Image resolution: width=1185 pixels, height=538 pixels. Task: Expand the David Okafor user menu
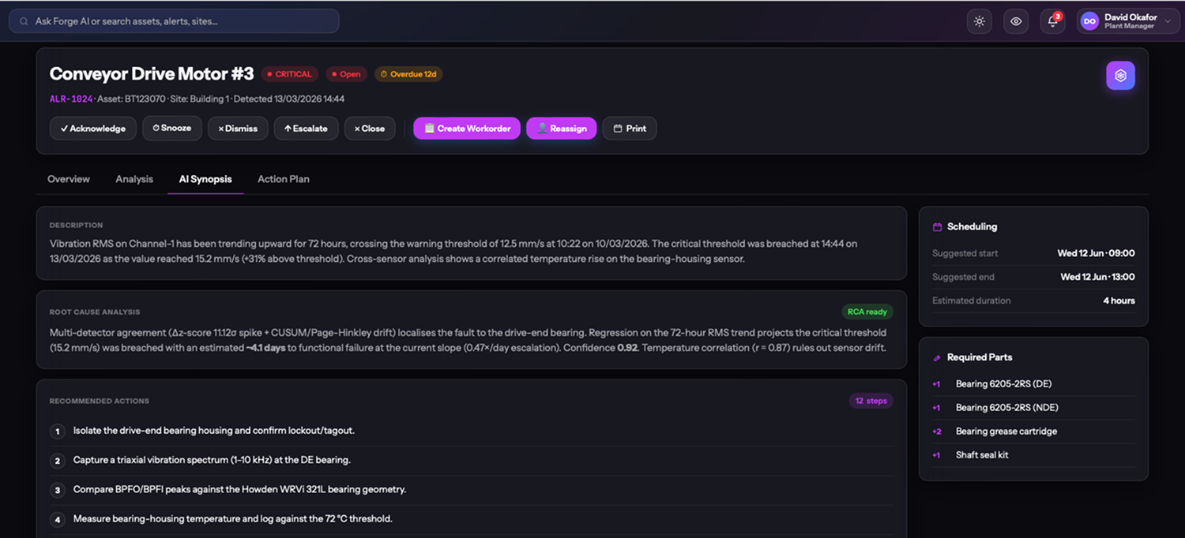coord(1127,21)
